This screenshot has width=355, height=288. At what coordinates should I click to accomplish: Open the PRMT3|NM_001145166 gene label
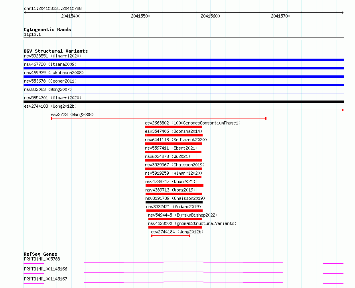pos(45,269)
